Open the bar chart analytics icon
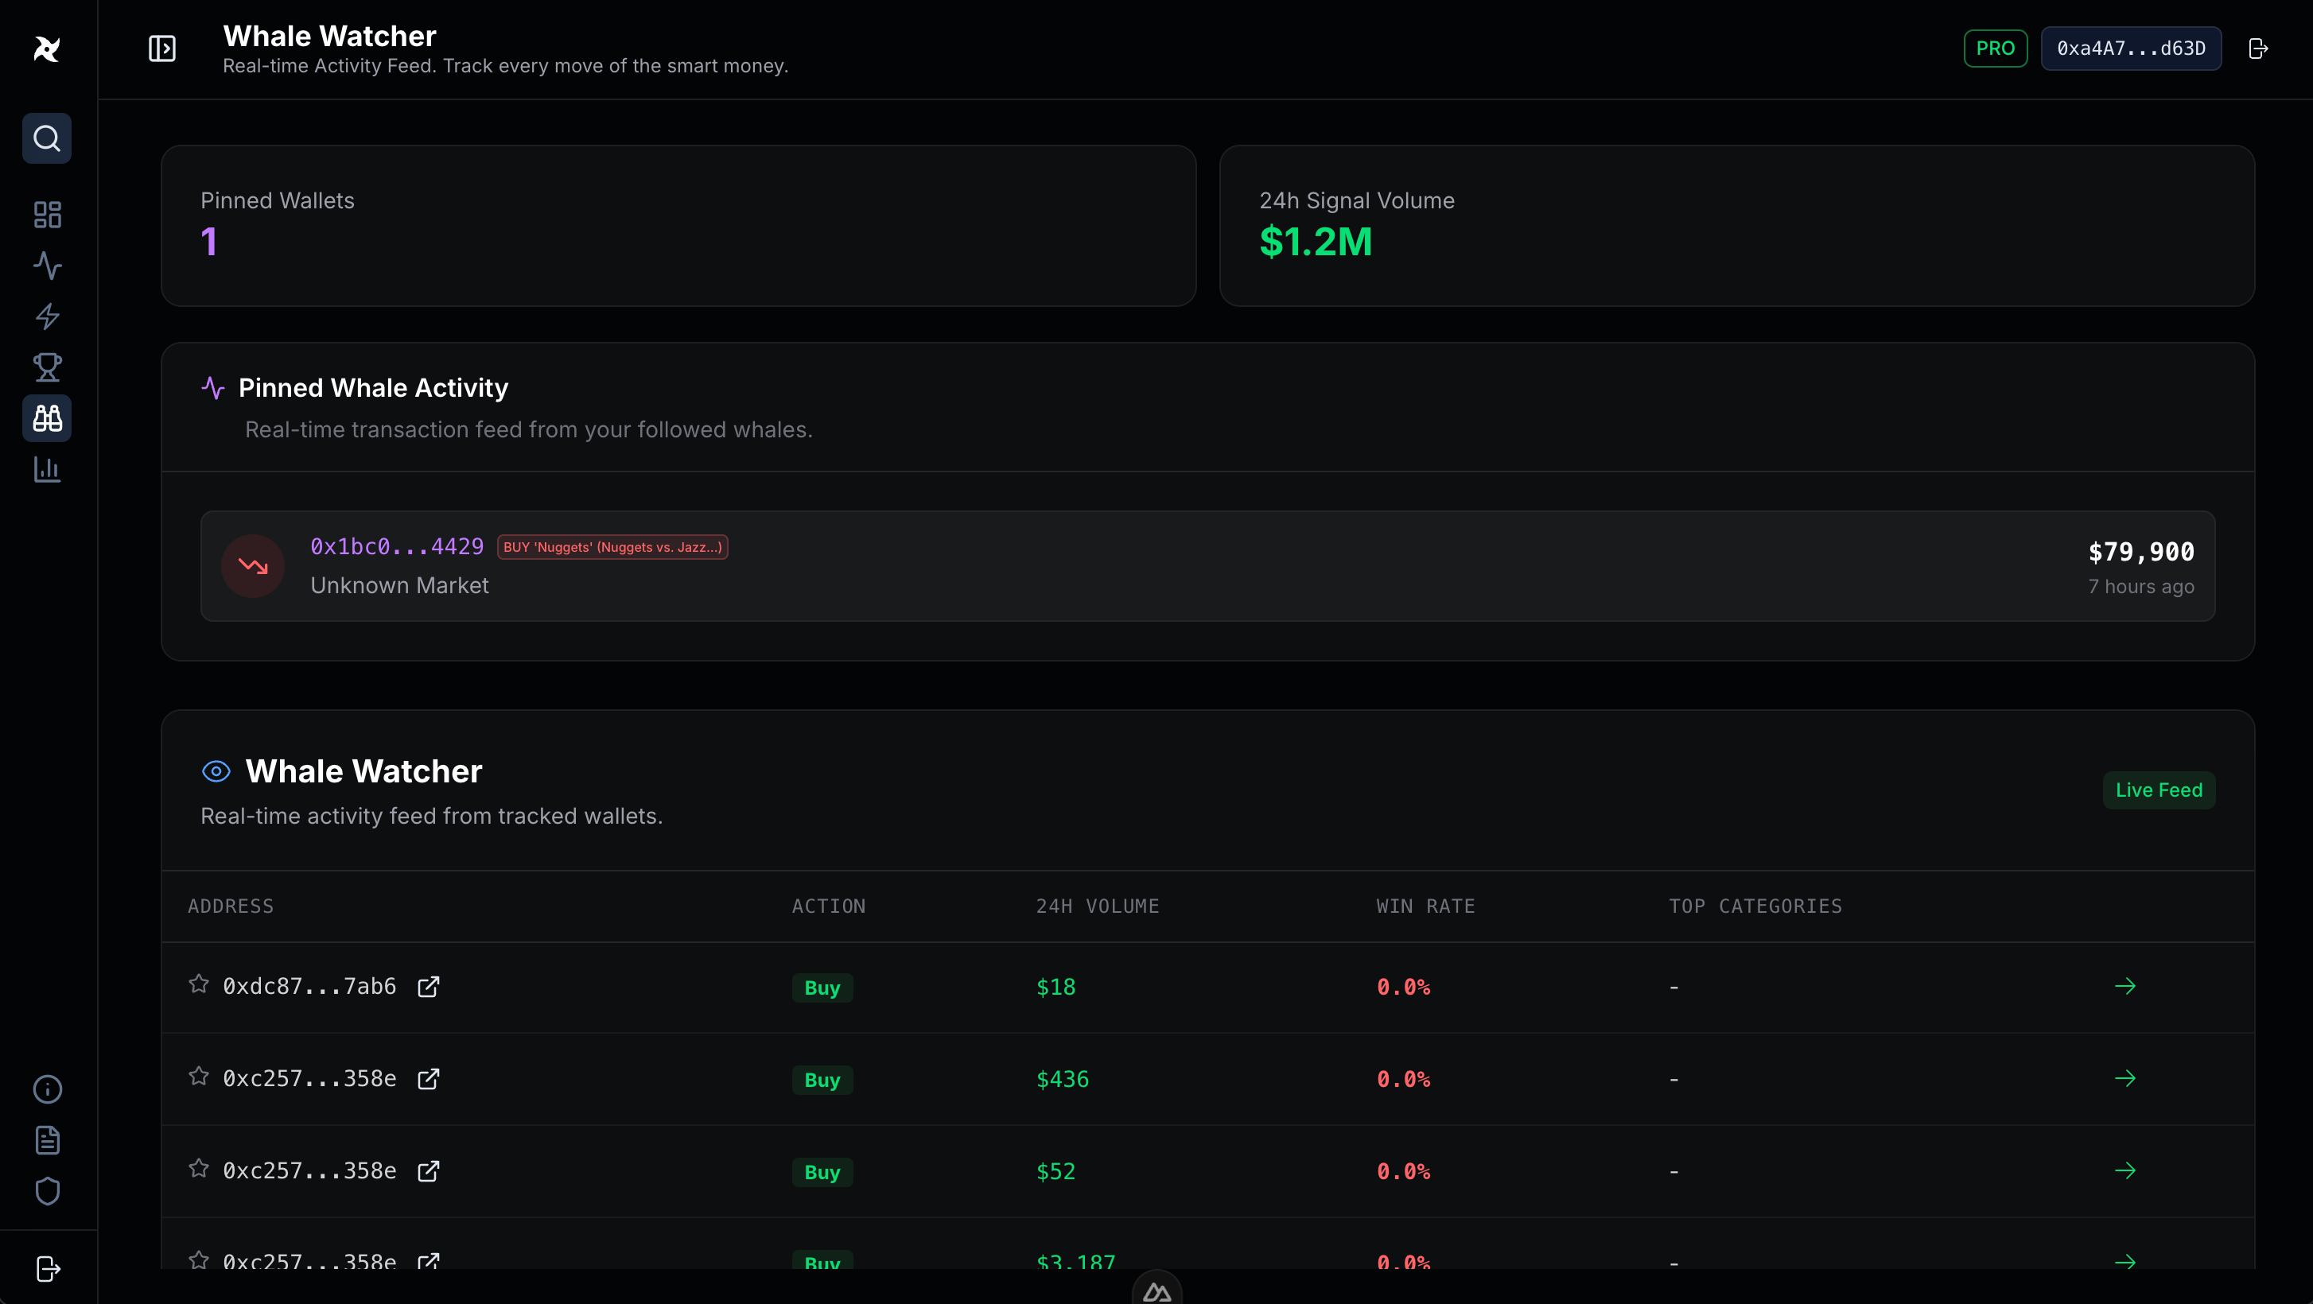The height and width of the screenshot is (1304, 2313). pyautogui.click(x=47, y=468)
